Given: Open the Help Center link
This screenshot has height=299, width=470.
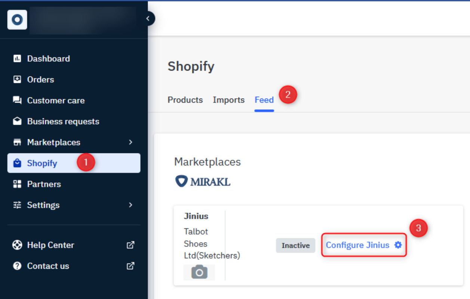Looking at the screenshot, I should click(x=50, y=245).
